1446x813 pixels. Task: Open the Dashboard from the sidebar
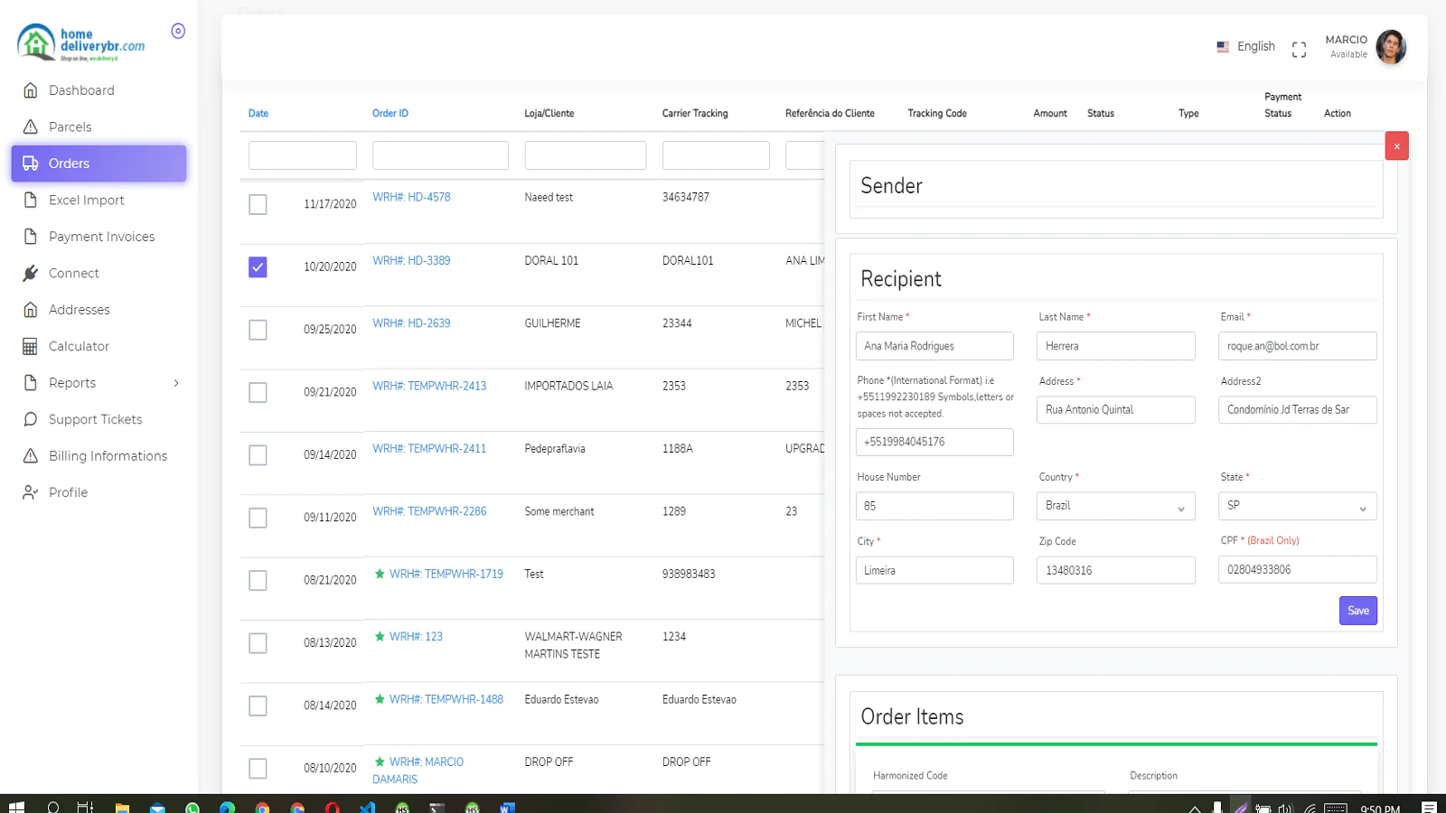[81, 89]
